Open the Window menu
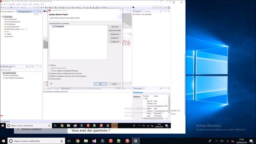 pos(36,4)
